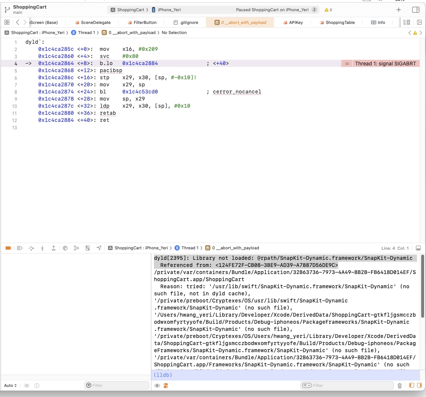Simulate location arrow icon
The height and width of the screenshot is (397, 426).
tap(99, 248)
